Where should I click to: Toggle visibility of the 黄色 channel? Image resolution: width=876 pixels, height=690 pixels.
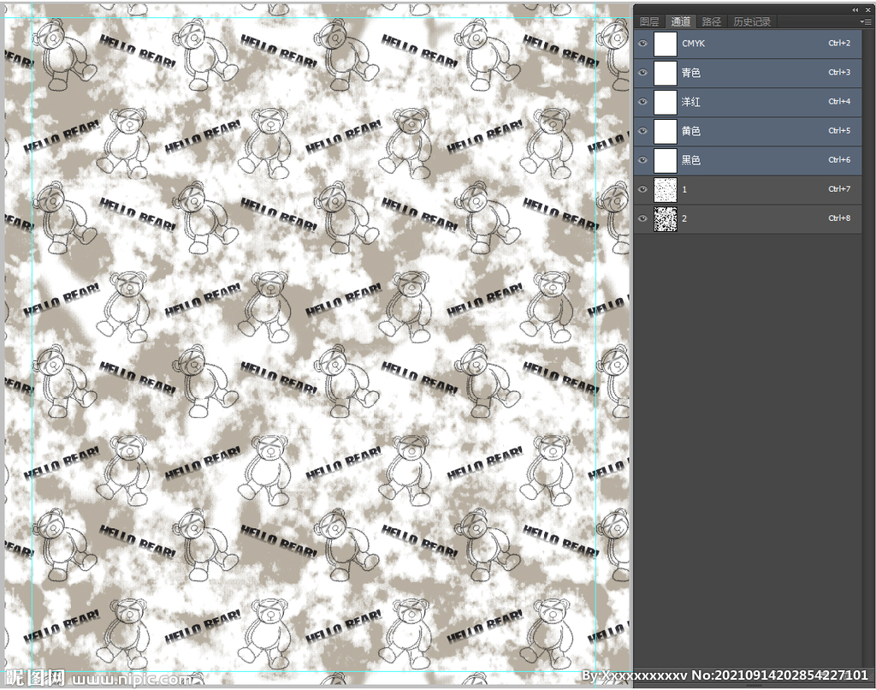coord(642,131)
